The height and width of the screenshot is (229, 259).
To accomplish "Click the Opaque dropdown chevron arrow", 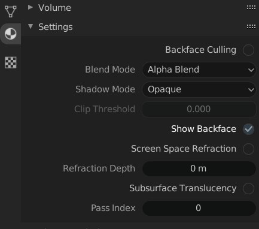I will tap(251, 90).
